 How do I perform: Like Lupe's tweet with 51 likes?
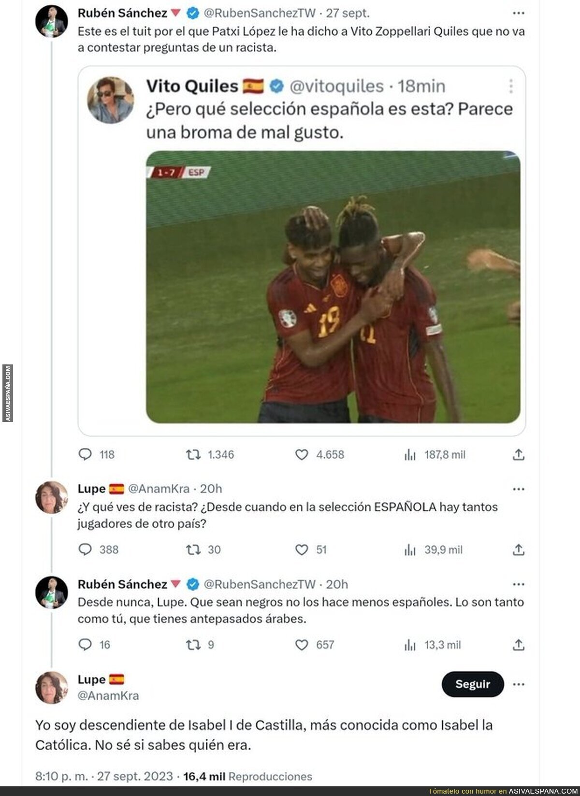(x=302, y=550)
